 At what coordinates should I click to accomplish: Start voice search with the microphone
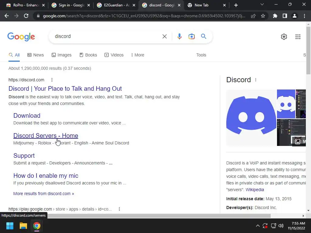coord(179,36)
